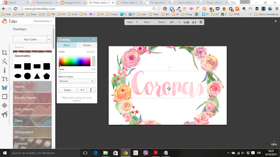Click the PicMonkey Editor logo

tap(9, 21)
